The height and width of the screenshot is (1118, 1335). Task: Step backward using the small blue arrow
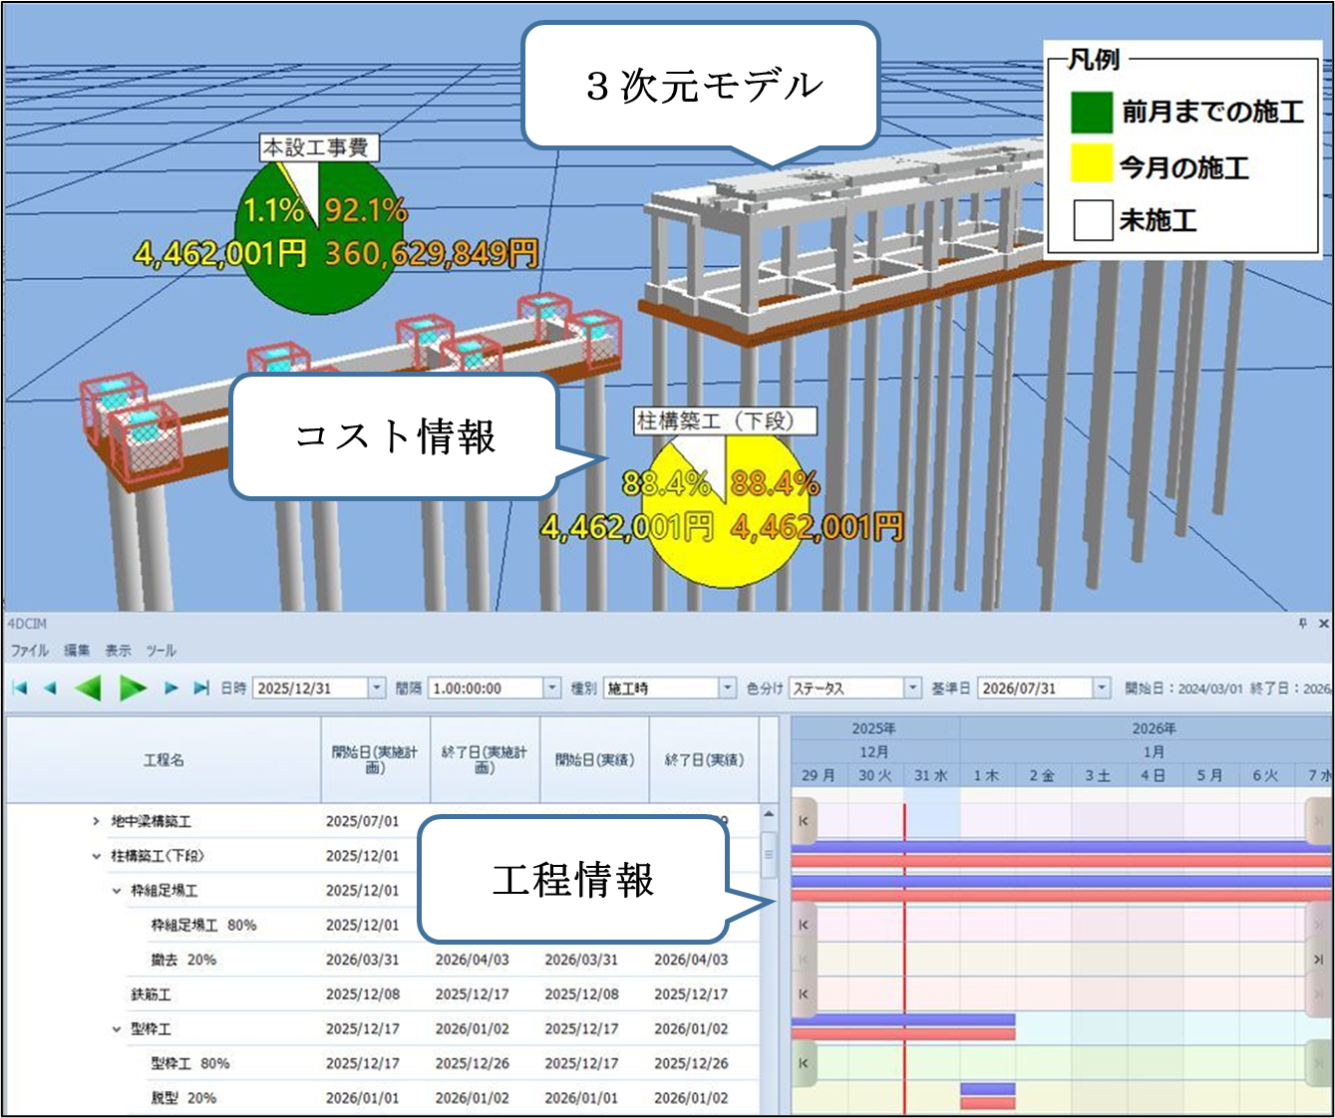click(50, 688)
